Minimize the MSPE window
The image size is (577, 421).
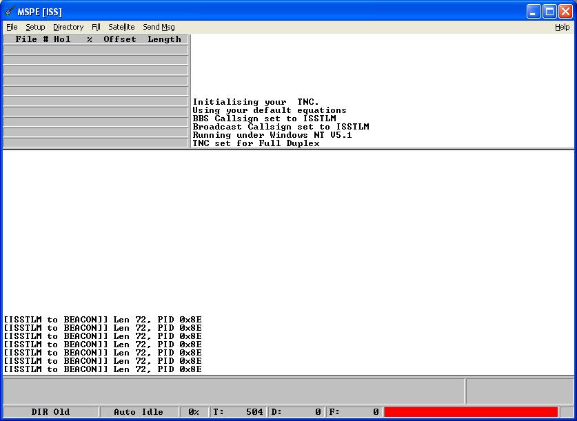click(x=534, y=11)
